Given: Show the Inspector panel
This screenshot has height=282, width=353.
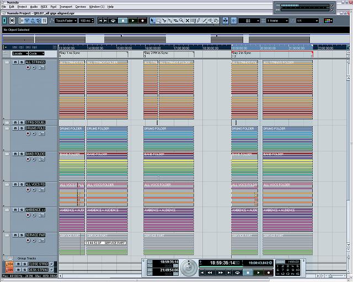Looking at the screenshot, I should pyautogui.click(x=22, y=21).
